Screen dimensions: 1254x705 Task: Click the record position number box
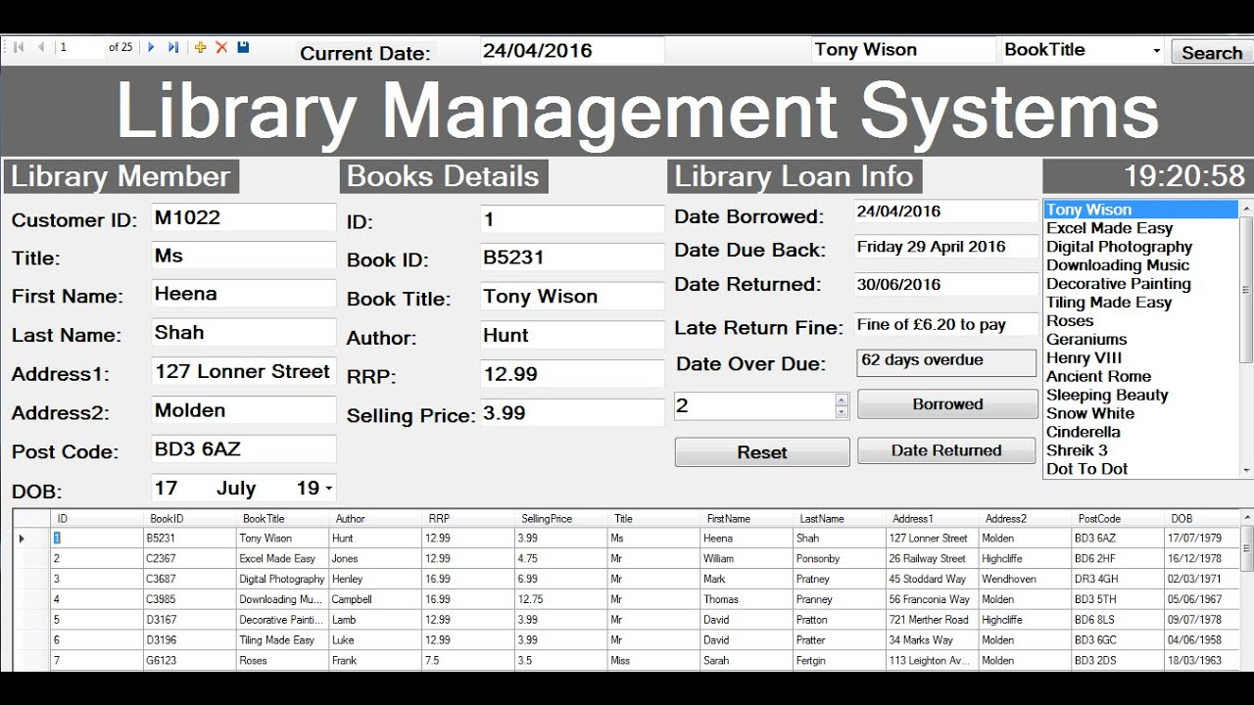click(80, 47)
